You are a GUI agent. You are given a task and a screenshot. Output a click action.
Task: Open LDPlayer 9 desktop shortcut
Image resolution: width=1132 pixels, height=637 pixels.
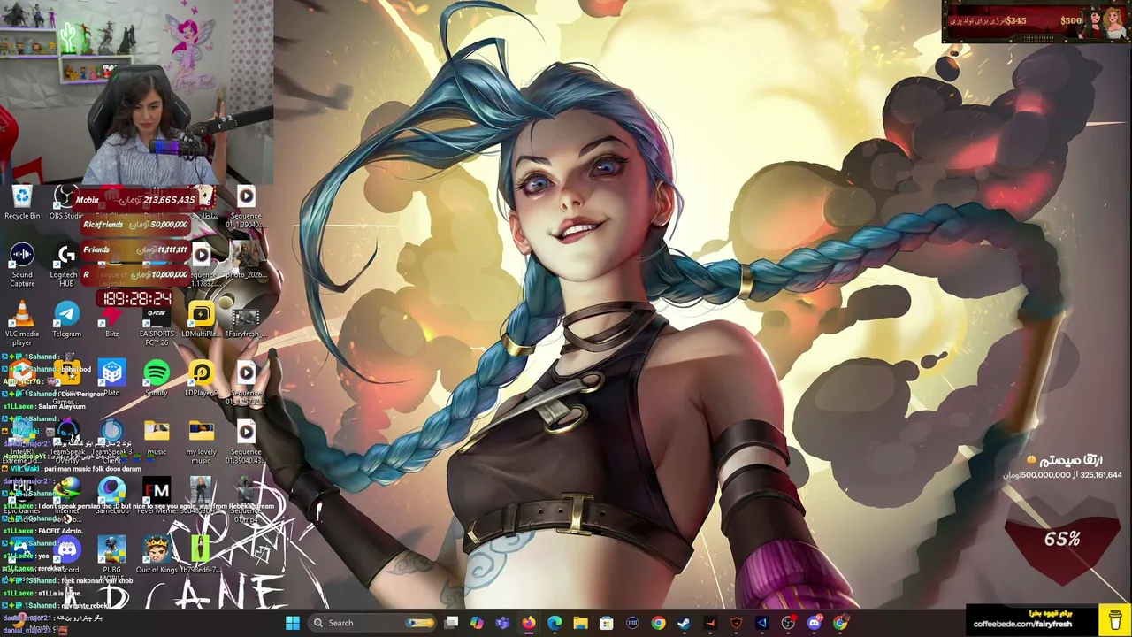(x=201, y=379)
